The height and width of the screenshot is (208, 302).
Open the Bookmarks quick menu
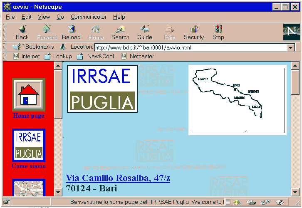pyautogui.click(x=33, y=47)
